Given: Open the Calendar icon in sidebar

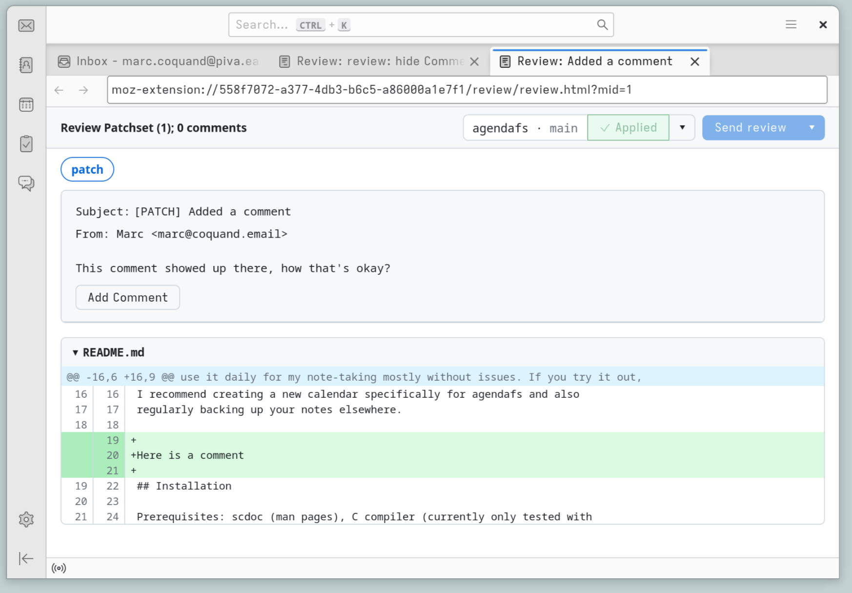Looking at the screenshot, I should (26, 104).
